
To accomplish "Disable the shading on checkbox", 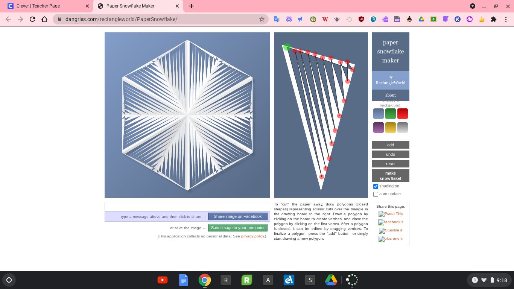I will pos(376,186).
